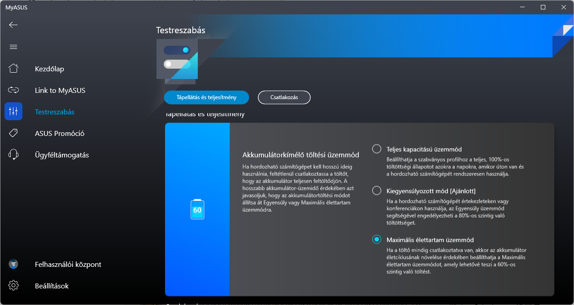Switch to the Csatlakozás tab

click(284, 97)
